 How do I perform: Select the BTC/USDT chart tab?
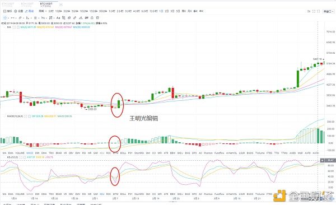46,4
